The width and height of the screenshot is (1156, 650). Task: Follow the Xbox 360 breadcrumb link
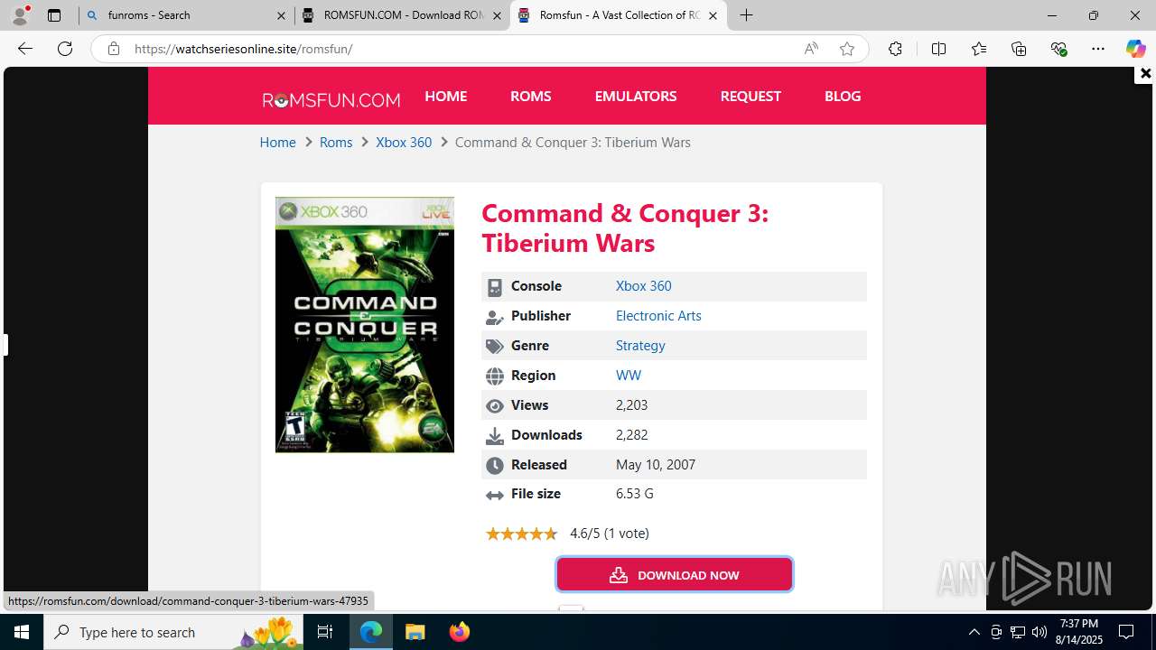click(404, 143)
